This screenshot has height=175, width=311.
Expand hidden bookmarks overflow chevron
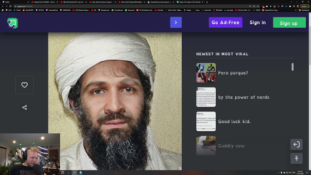[296, 10]
